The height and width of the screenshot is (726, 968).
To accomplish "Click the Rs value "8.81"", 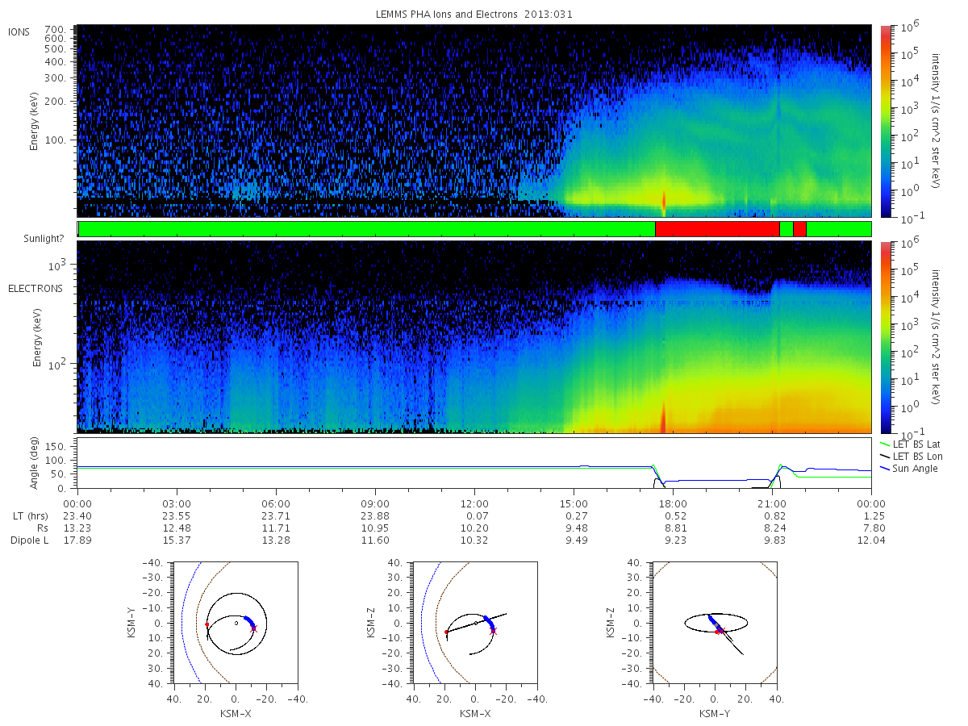I will click(673, 528).
